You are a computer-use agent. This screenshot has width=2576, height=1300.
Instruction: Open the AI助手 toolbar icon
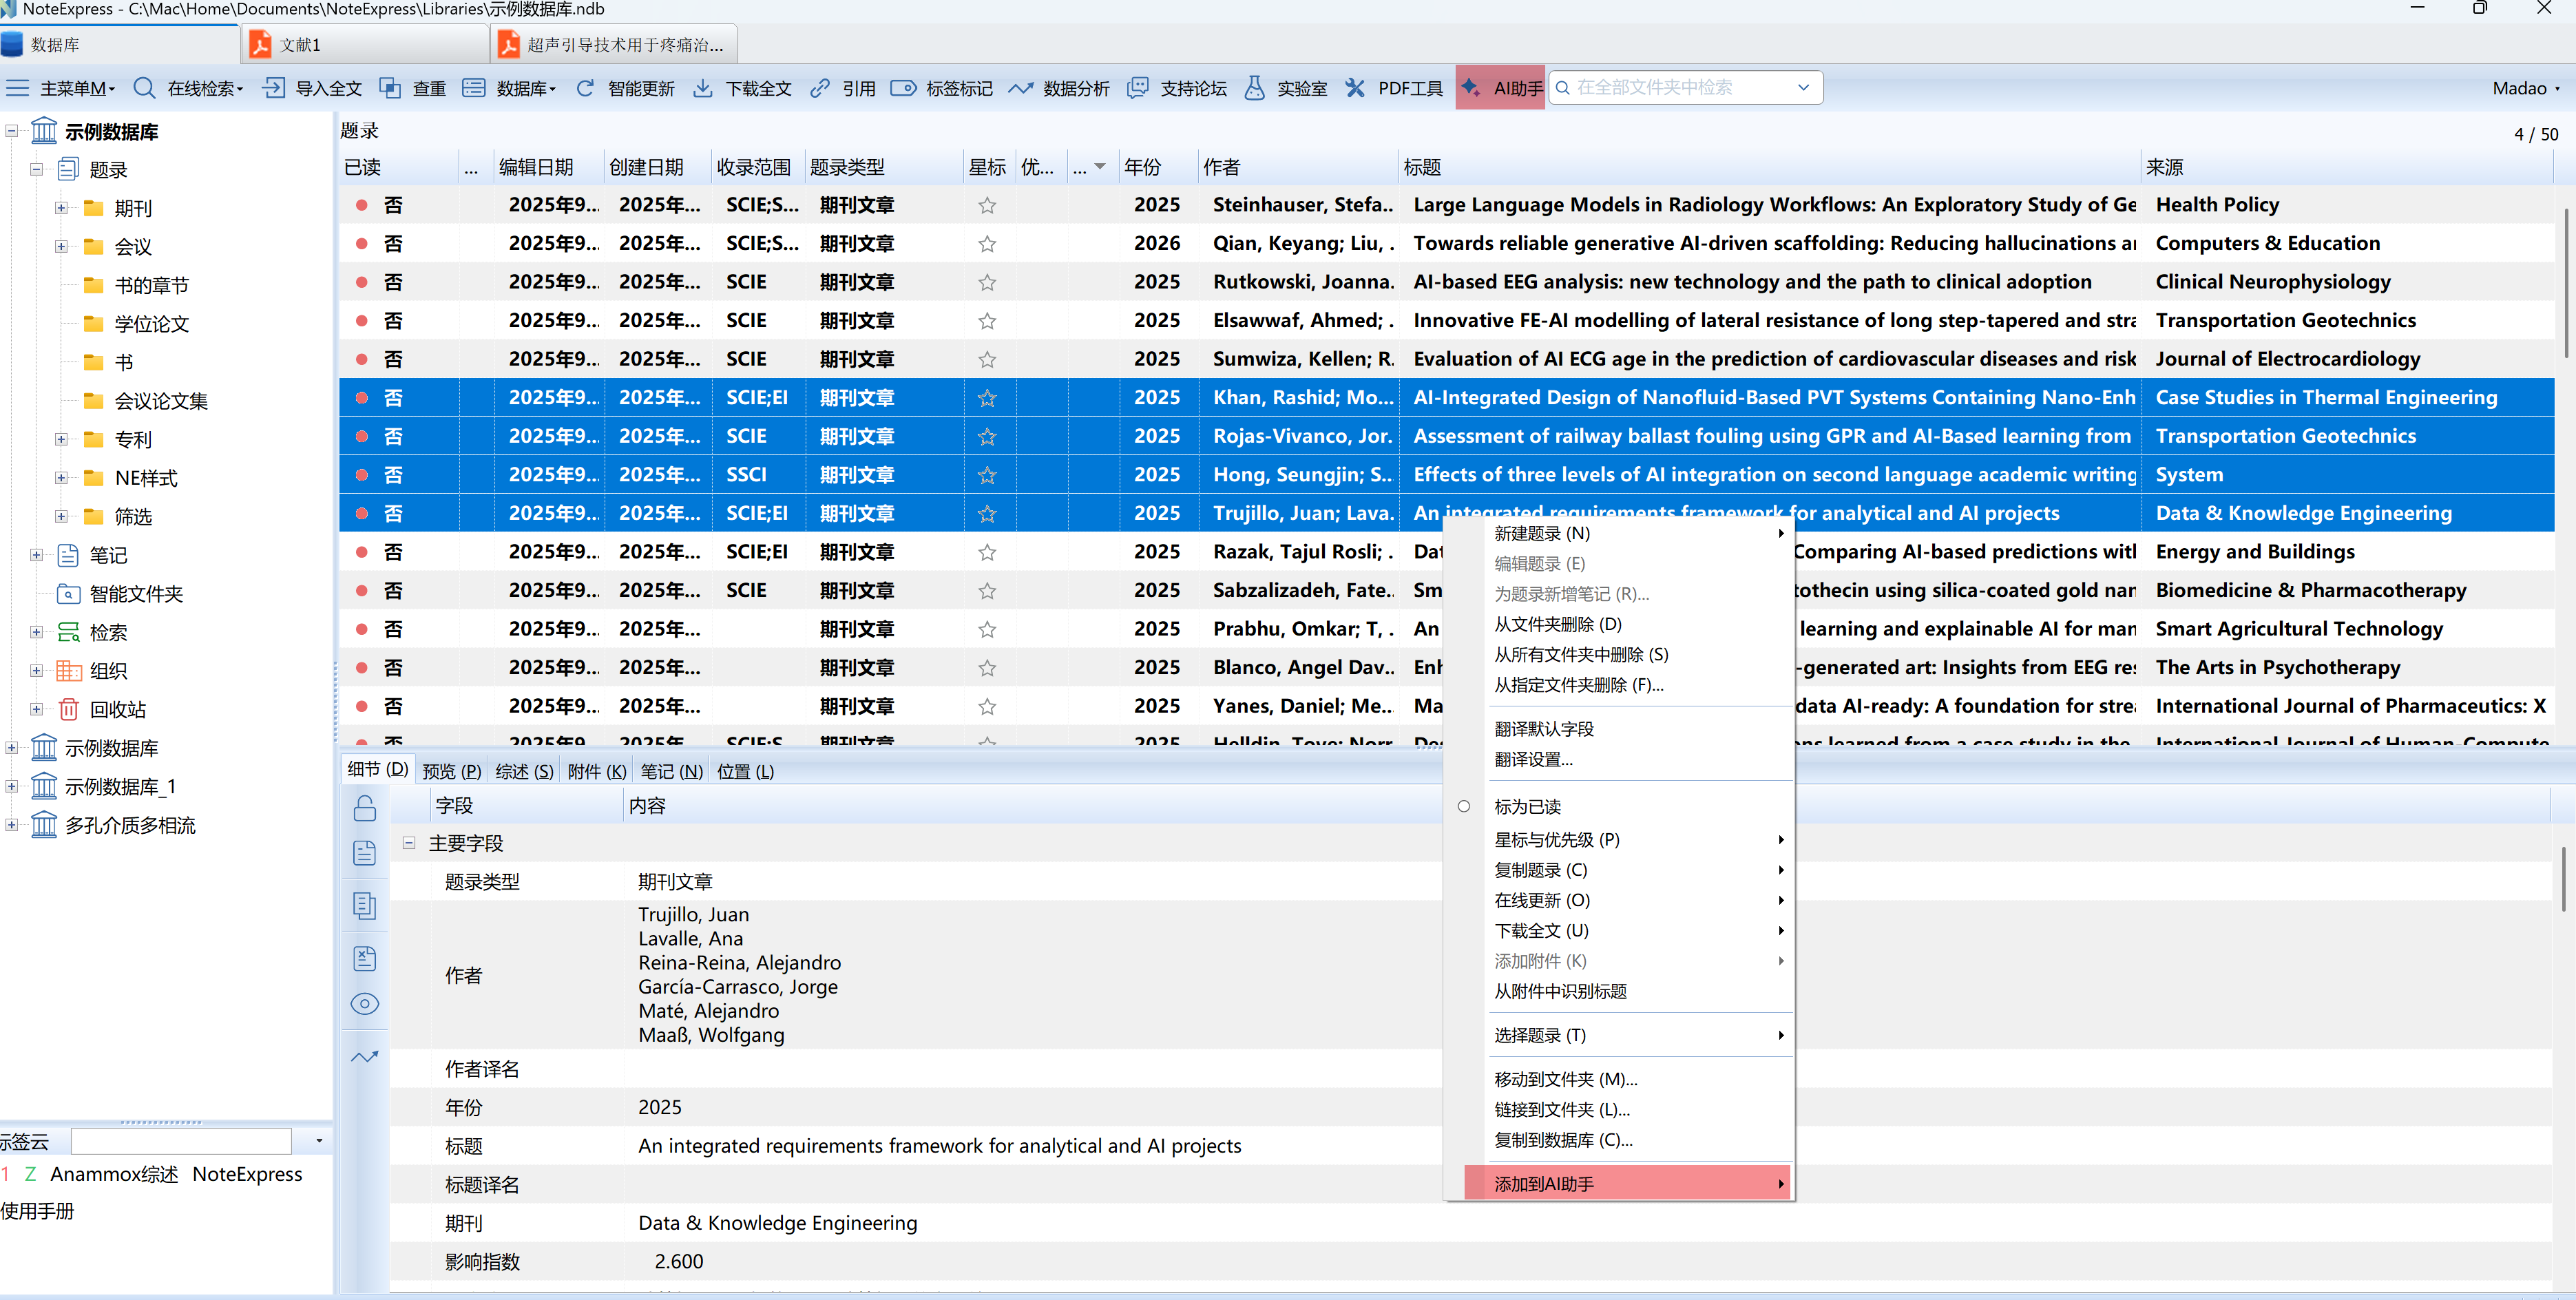click(1471, 88)
